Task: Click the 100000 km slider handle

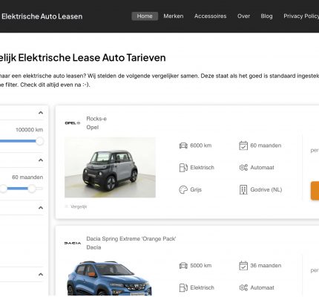Action: click(x=39, y=141)
